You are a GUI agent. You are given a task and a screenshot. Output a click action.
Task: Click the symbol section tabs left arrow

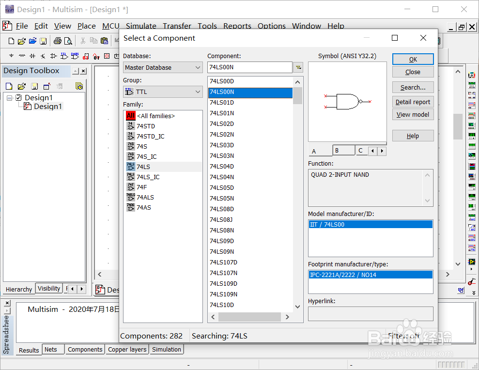coord(372,151)
